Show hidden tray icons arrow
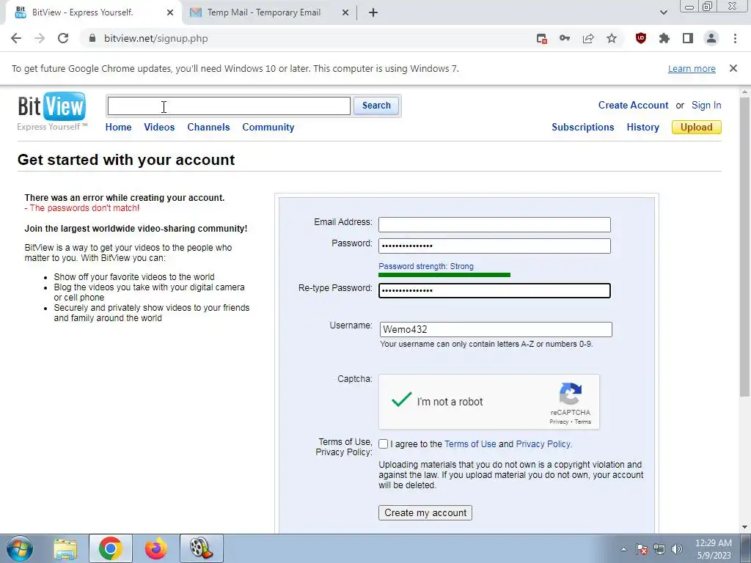751x563 pixels. pos(623,549)
